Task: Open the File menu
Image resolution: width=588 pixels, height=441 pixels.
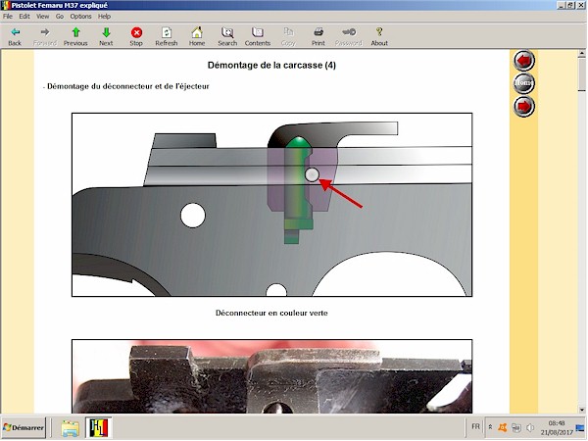Action: click(8, 16)
